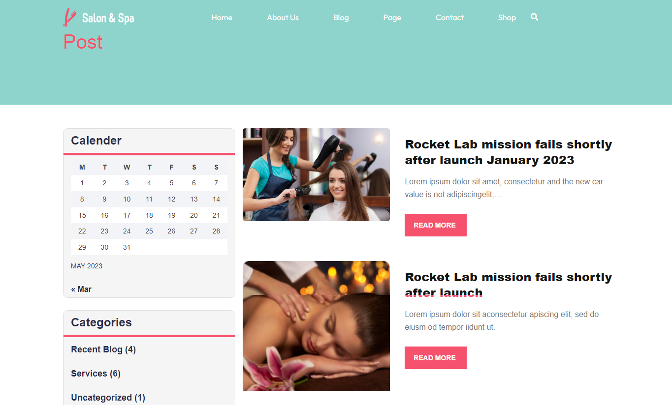Open the Page navigation item
The image size is (672, 405).
392,18
